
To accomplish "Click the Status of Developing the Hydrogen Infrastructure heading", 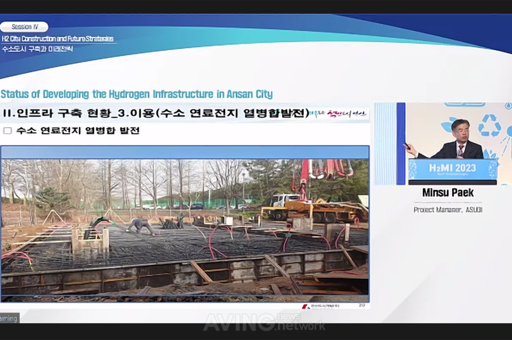I will pyautogui.click(x=137, y=94).
